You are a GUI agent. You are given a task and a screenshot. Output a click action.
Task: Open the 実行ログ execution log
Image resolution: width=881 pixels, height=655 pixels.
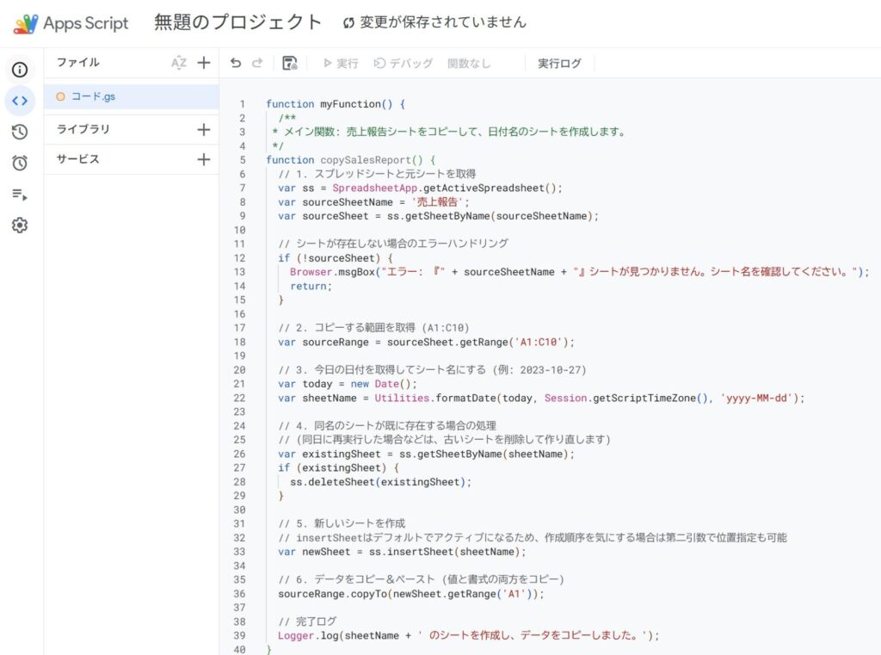click(x=559, y=63)
